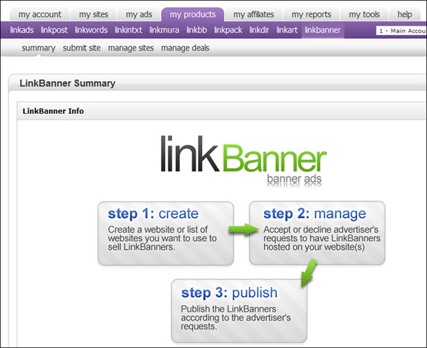Open the submit site page
This screenshot has width=427, height=348.
point(82,48)
